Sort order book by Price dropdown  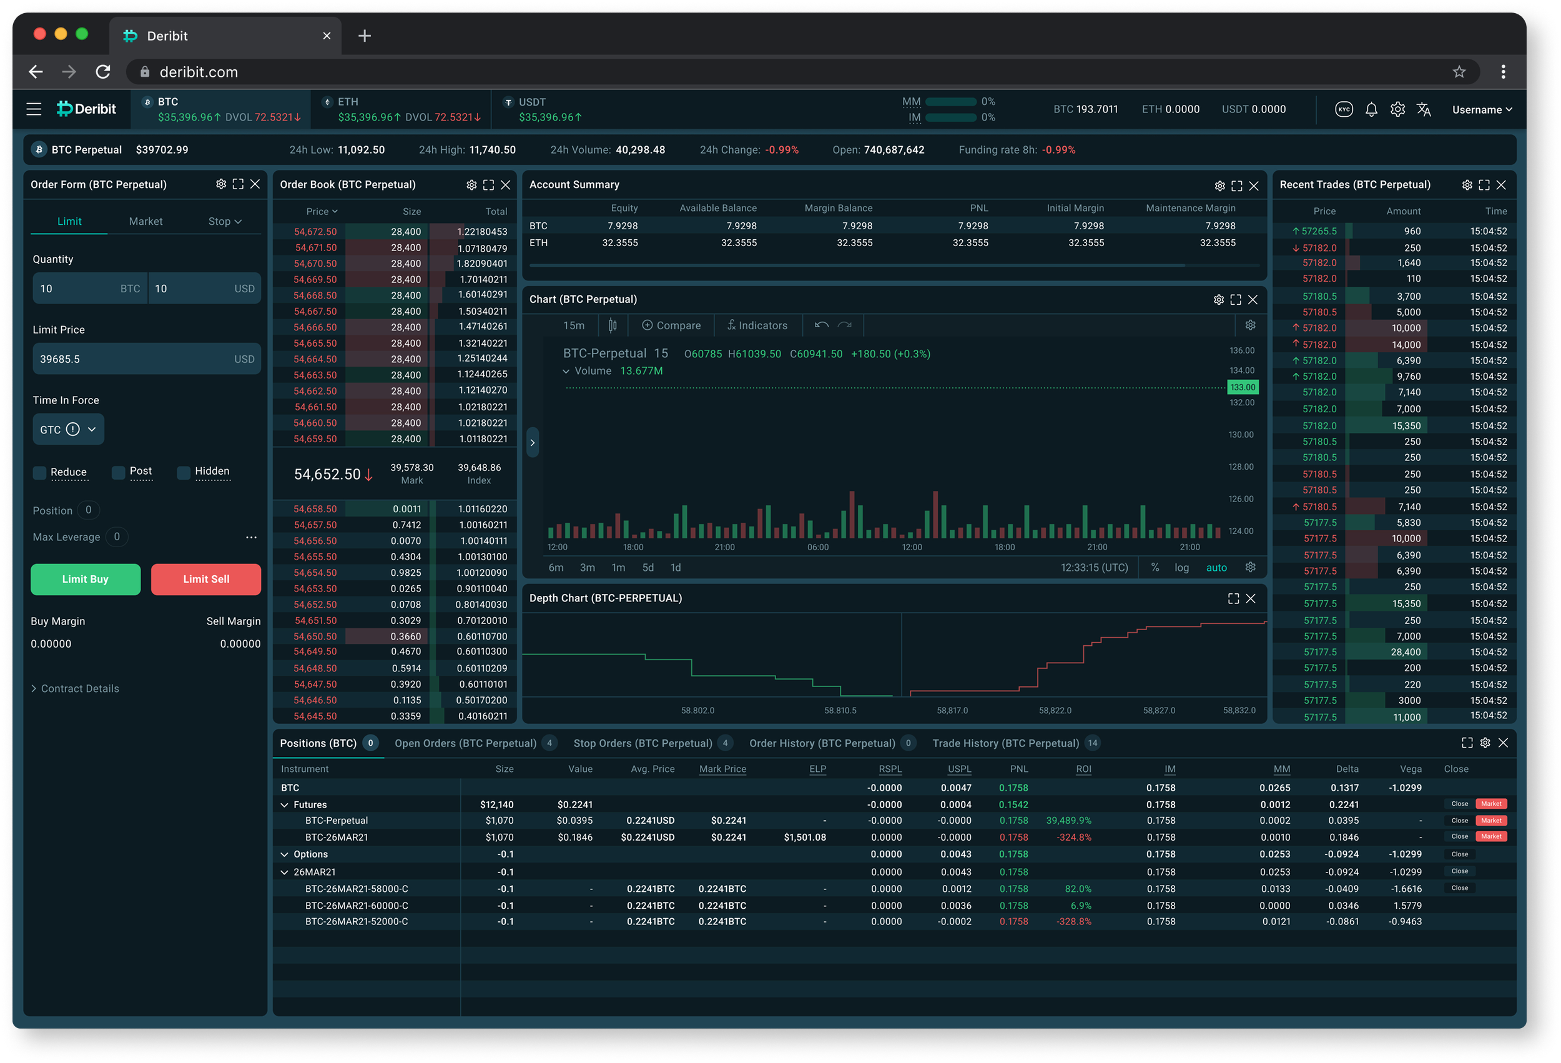click(322, 211)
